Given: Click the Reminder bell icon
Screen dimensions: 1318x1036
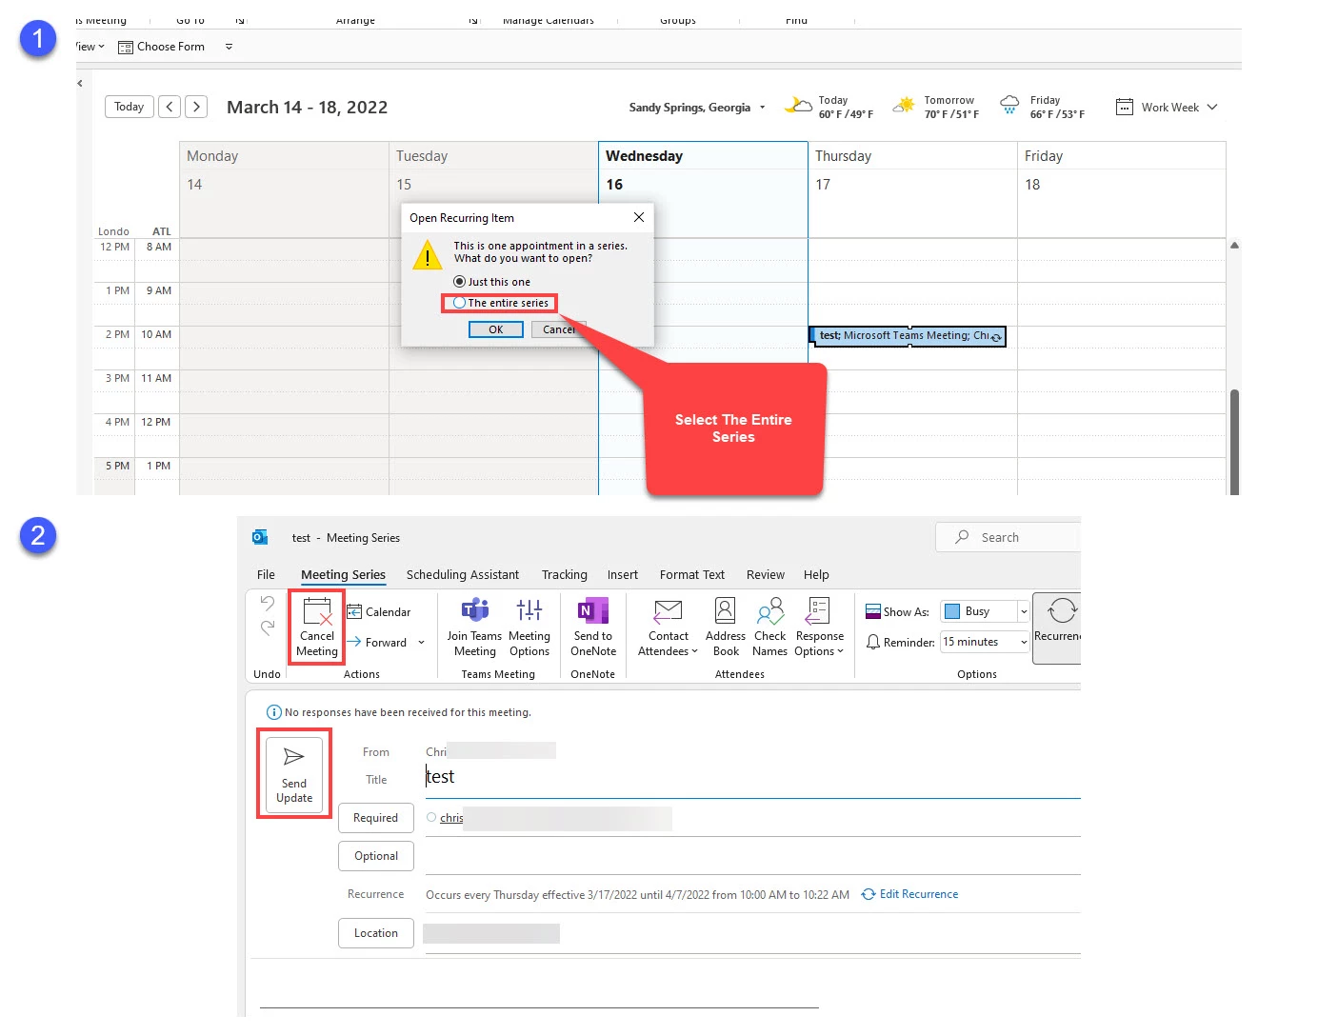Looking at the screenshot, I should 873,642.
